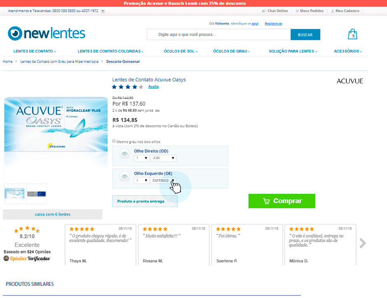
Task: Click the Registre-se link
Action: tap(273, 23)
